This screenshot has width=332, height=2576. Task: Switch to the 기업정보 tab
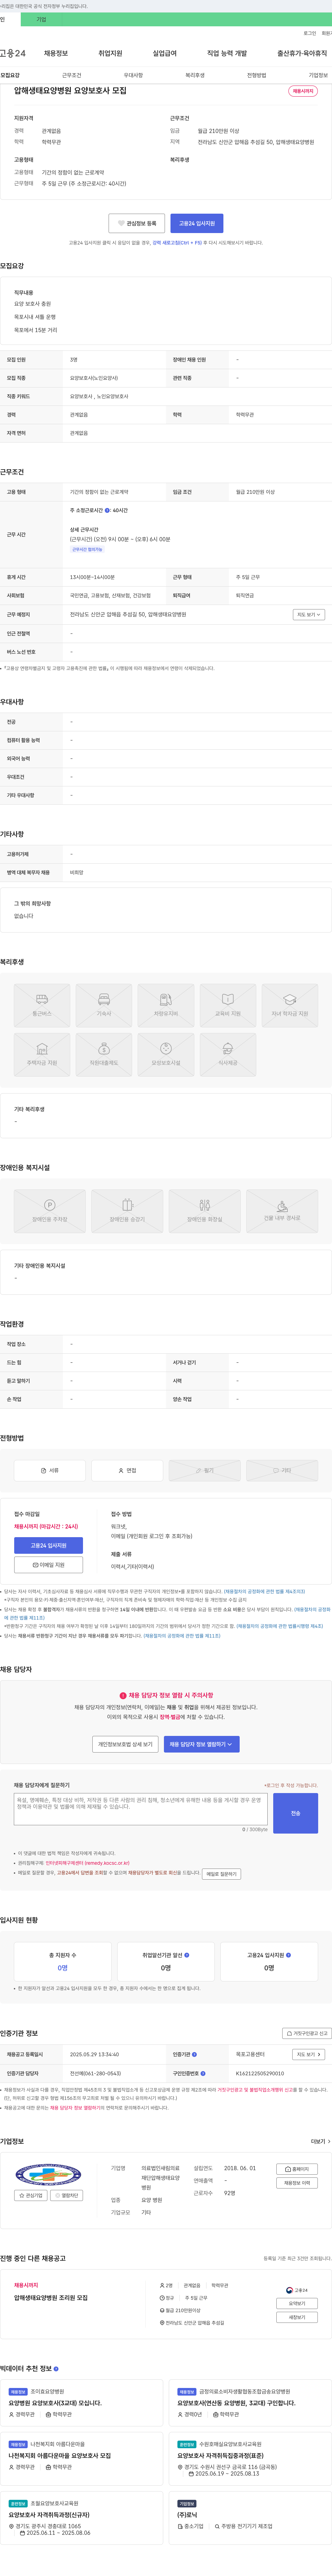[x=318, y=75]
